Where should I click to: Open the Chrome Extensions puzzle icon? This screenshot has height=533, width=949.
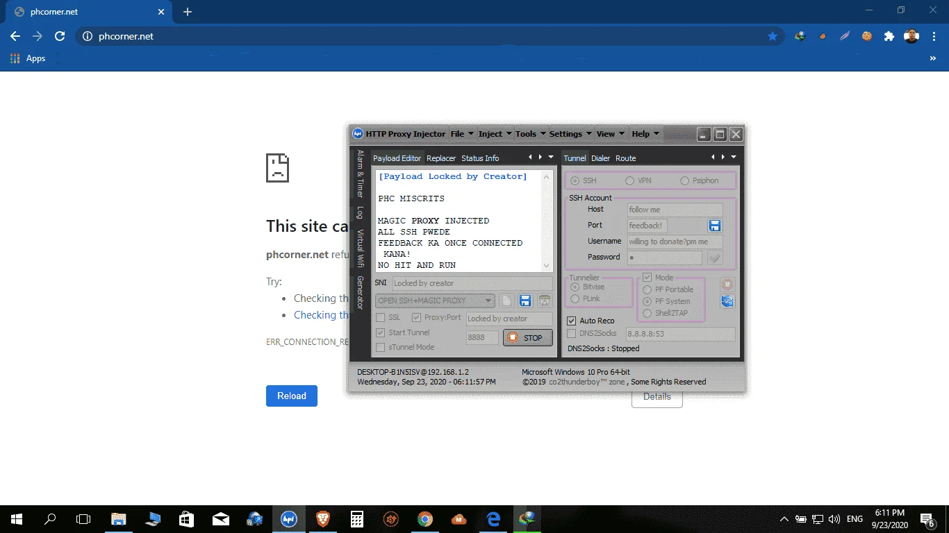[889, 36]
